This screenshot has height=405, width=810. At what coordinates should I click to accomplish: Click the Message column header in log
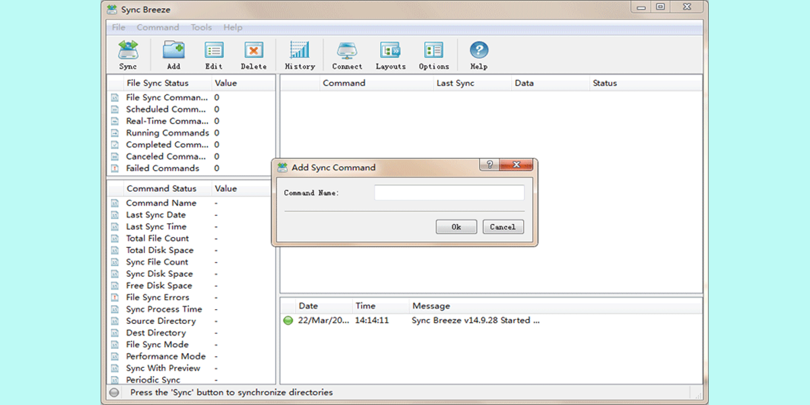[556, 306]
